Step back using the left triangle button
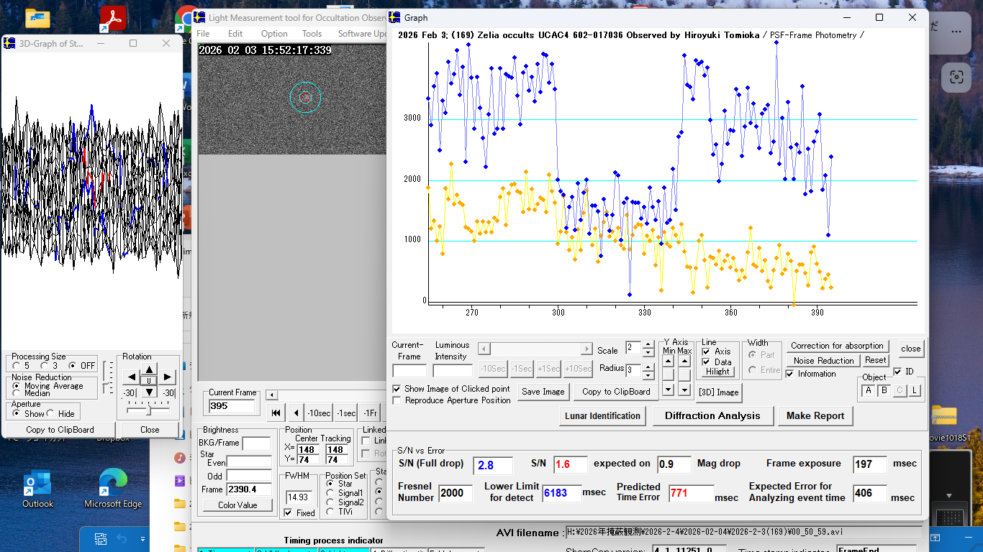The image size is (983, 552). tap(296, 413)
